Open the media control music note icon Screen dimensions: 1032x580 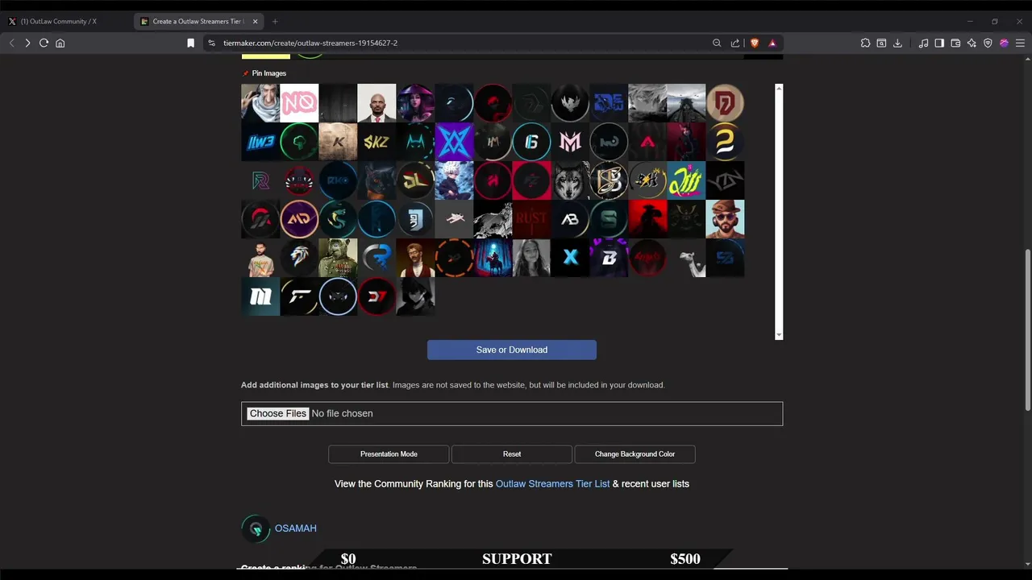[923, 43]
